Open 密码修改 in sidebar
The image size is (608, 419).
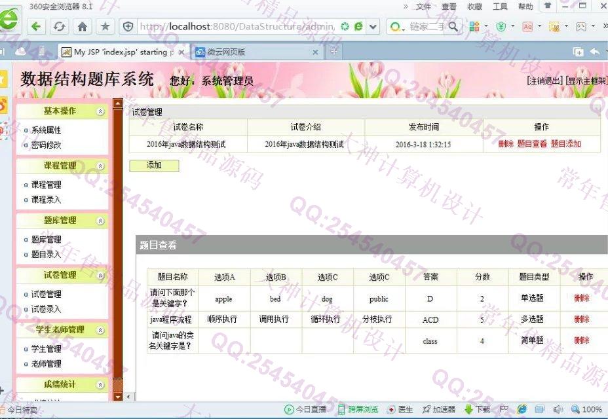click(46, 145)
